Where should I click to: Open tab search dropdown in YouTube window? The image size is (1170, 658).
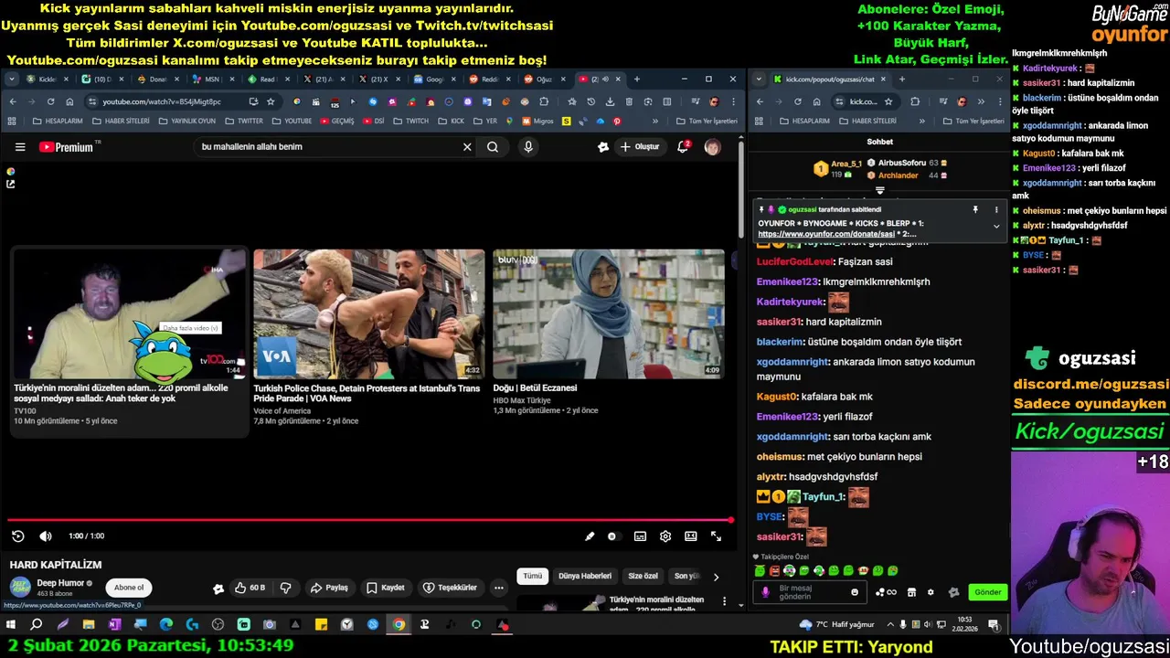coord(12,80)
